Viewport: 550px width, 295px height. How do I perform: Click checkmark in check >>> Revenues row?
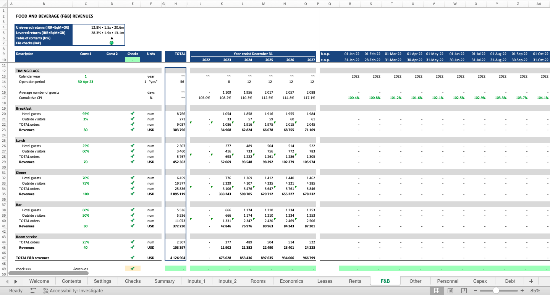point(132,269)
